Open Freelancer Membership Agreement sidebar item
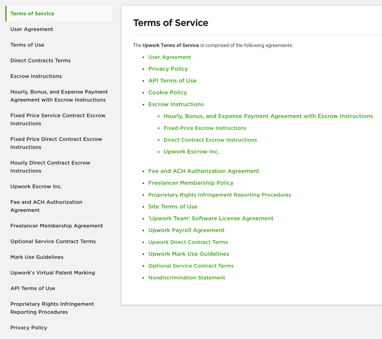The height and width of the screenshot is (339, 382). click(57, 226)
